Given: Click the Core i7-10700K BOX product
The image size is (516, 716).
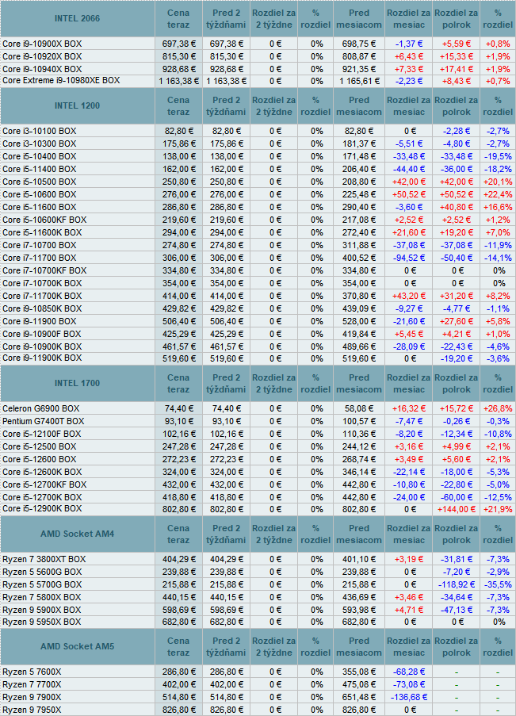Looking at the screenshot, I should coord(42,284).
